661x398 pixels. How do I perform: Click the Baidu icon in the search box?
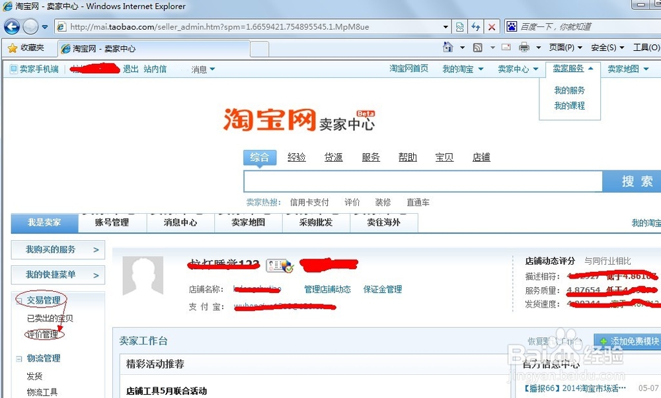click(512, 26)
